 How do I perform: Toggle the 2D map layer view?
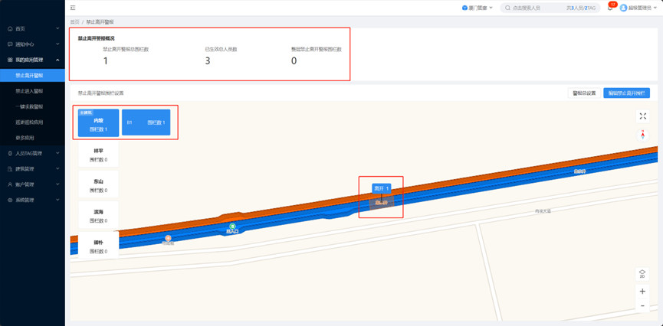tap(642, 273)
